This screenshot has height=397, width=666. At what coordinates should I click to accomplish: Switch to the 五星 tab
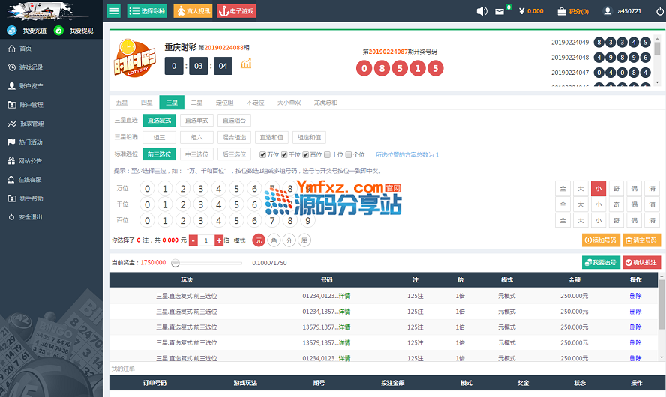[121, 103]
